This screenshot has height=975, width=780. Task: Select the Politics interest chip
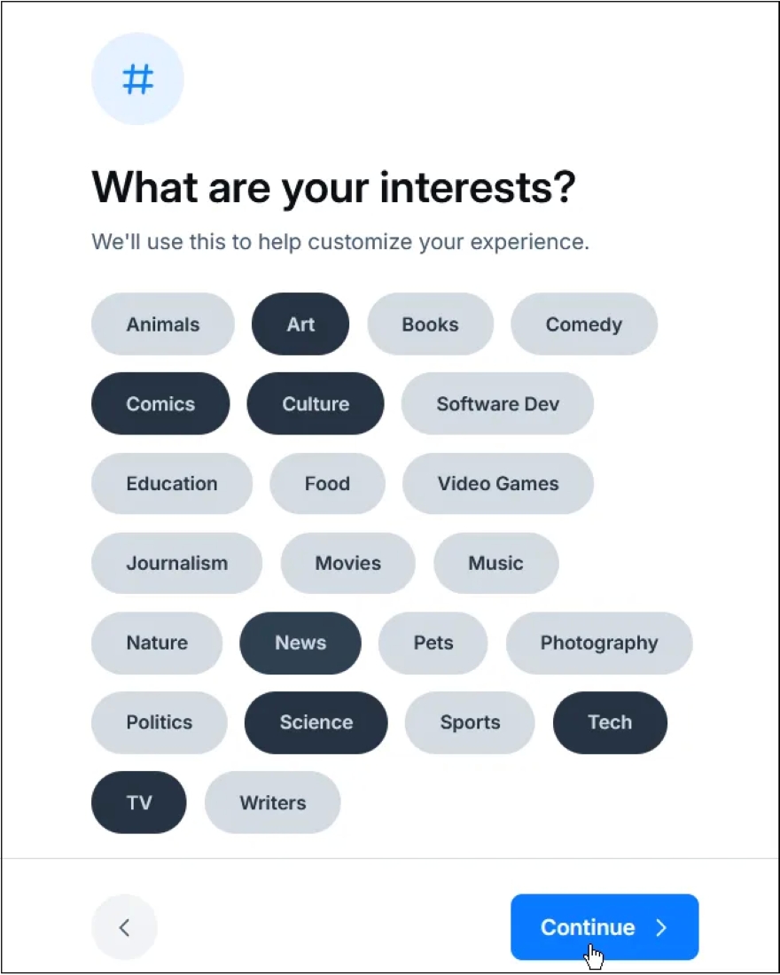tap(160, 722)
